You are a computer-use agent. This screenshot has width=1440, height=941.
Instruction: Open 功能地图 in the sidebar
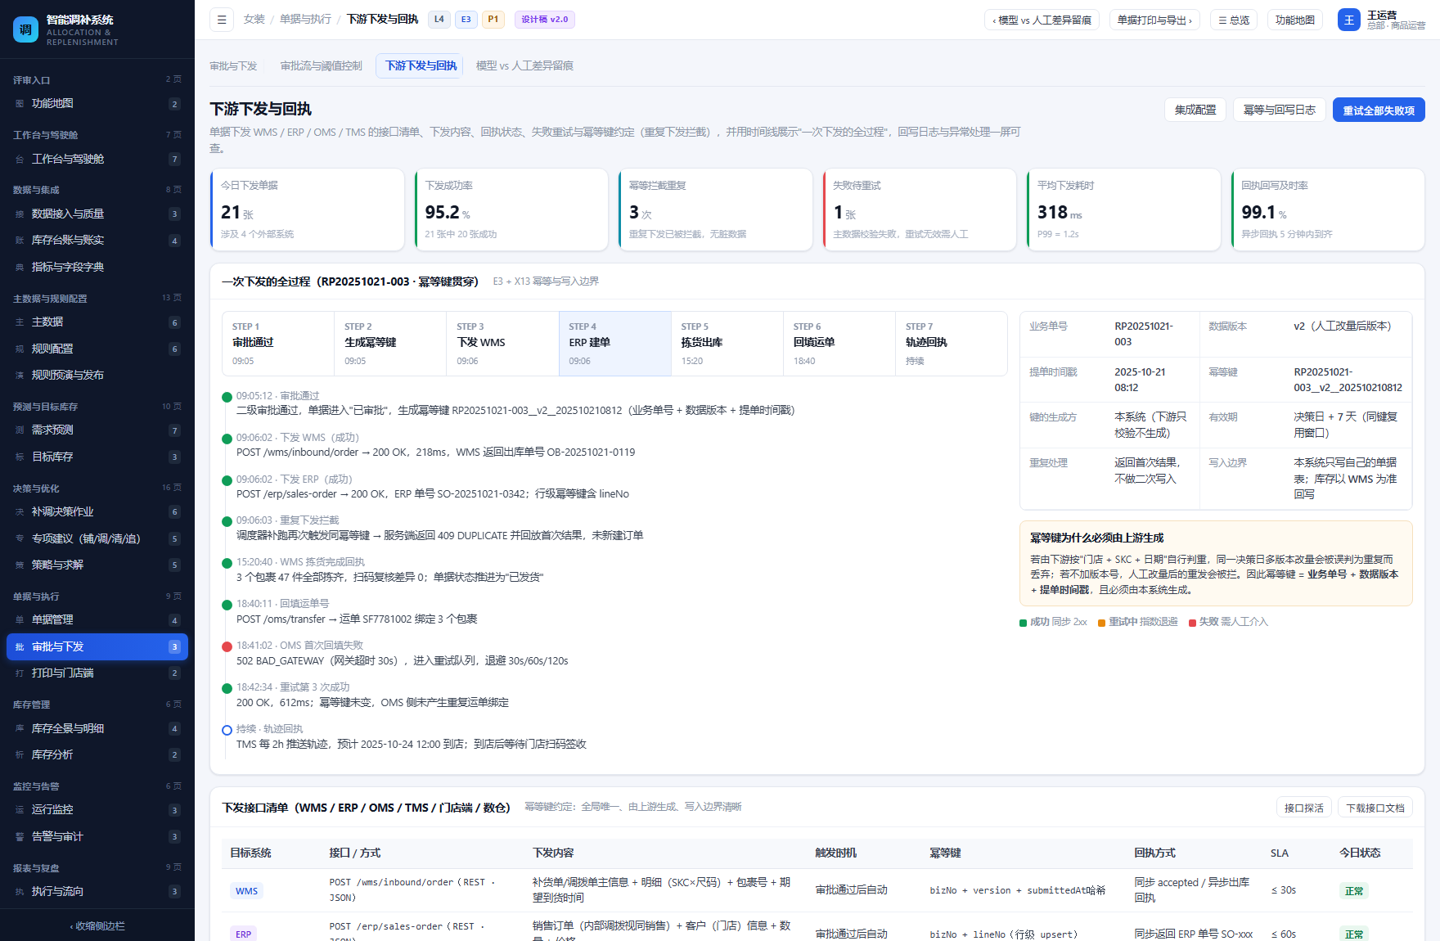[97, 104]
